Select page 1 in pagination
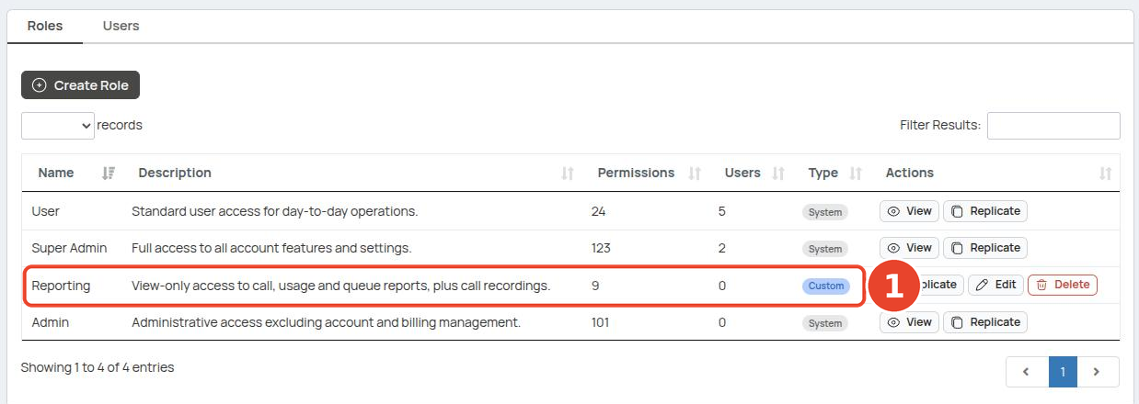The image size is (1139, 404). click(1063, 372)
